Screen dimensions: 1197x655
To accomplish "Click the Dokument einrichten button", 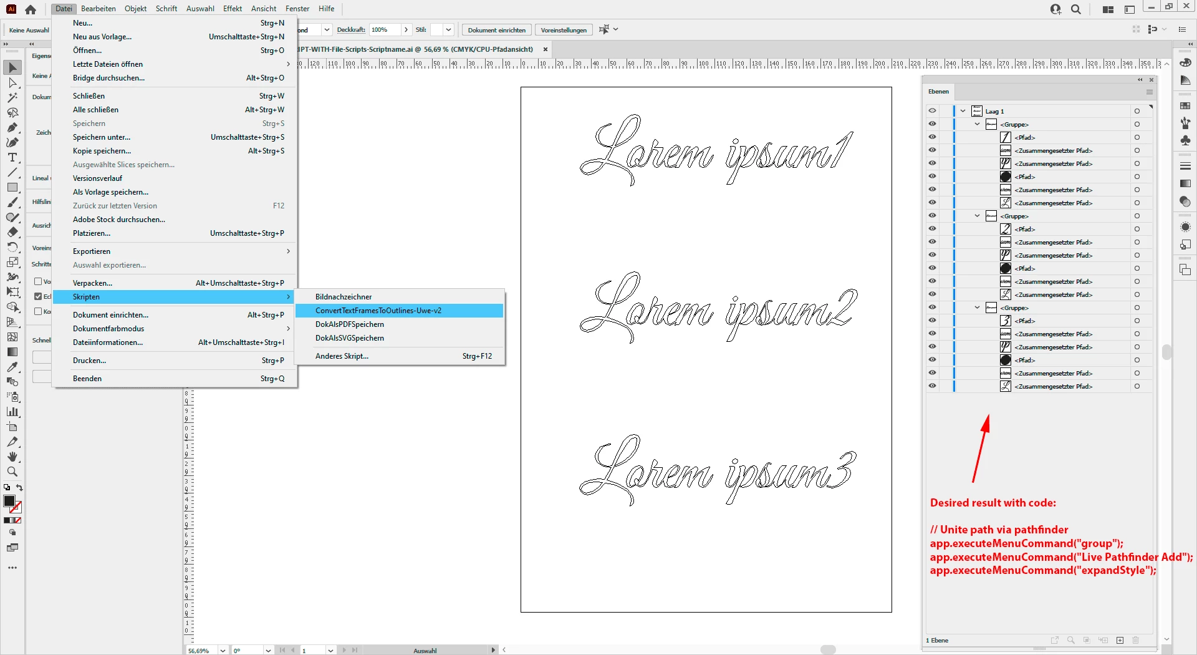I will (497, 30).
